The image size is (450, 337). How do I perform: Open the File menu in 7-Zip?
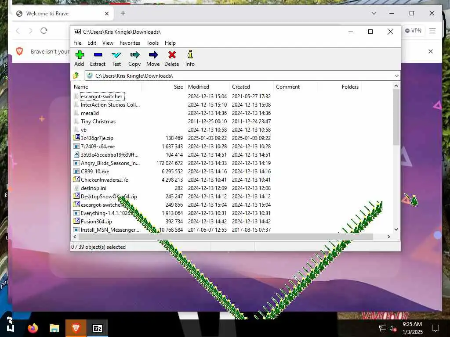point(77,43)
